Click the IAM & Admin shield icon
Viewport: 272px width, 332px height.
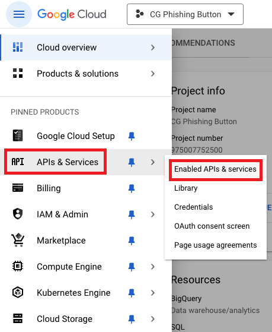(x=18, y=214)
